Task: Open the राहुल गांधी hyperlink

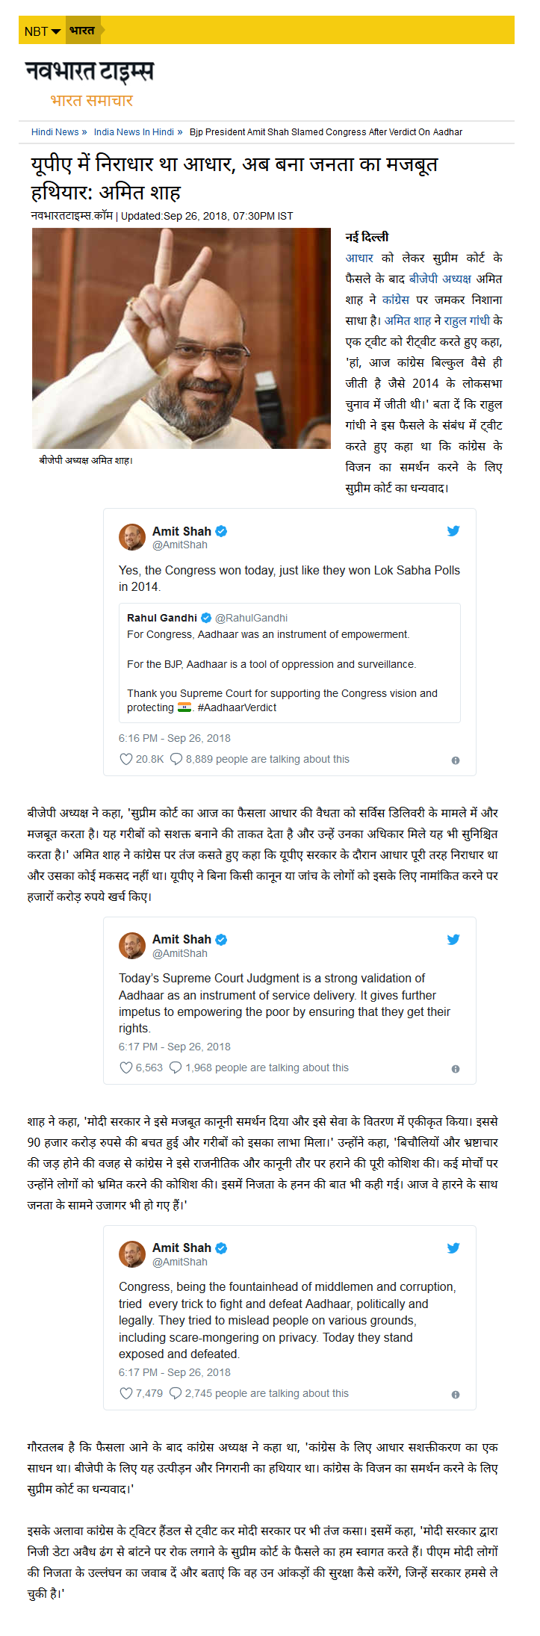Action: [467, 320]
